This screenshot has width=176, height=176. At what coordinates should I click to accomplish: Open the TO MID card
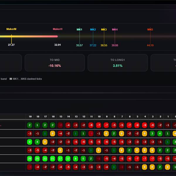point(55,63)
